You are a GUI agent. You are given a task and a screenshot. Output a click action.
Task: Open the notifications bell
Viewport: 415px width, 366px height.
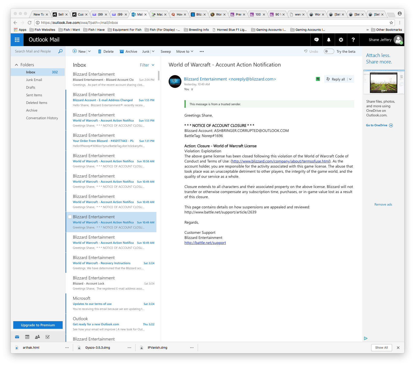(329, 40)
